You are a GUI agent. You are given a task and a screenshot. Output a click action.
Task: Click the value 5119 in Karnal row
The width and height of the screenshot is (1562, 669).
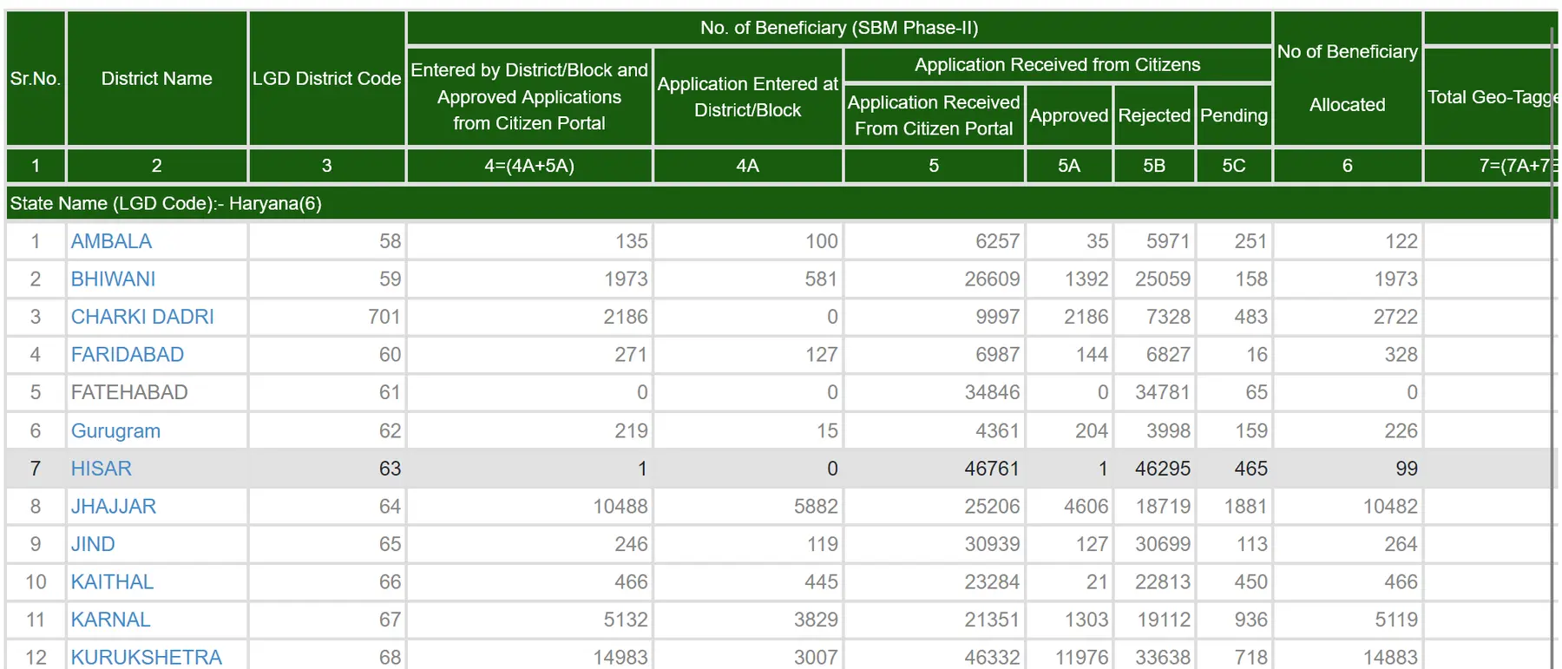click(1395, 620)
